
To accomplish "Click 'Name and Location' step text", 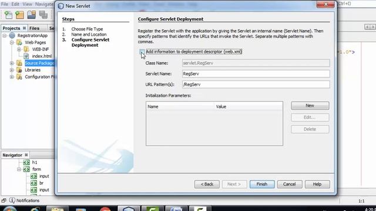I will click(89, 35).
